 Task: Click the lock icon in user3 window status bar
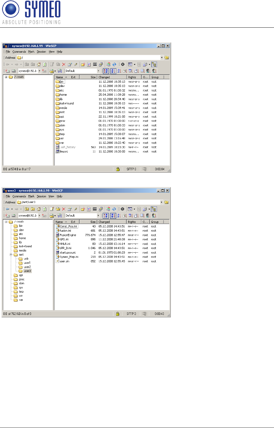(118, 314)
